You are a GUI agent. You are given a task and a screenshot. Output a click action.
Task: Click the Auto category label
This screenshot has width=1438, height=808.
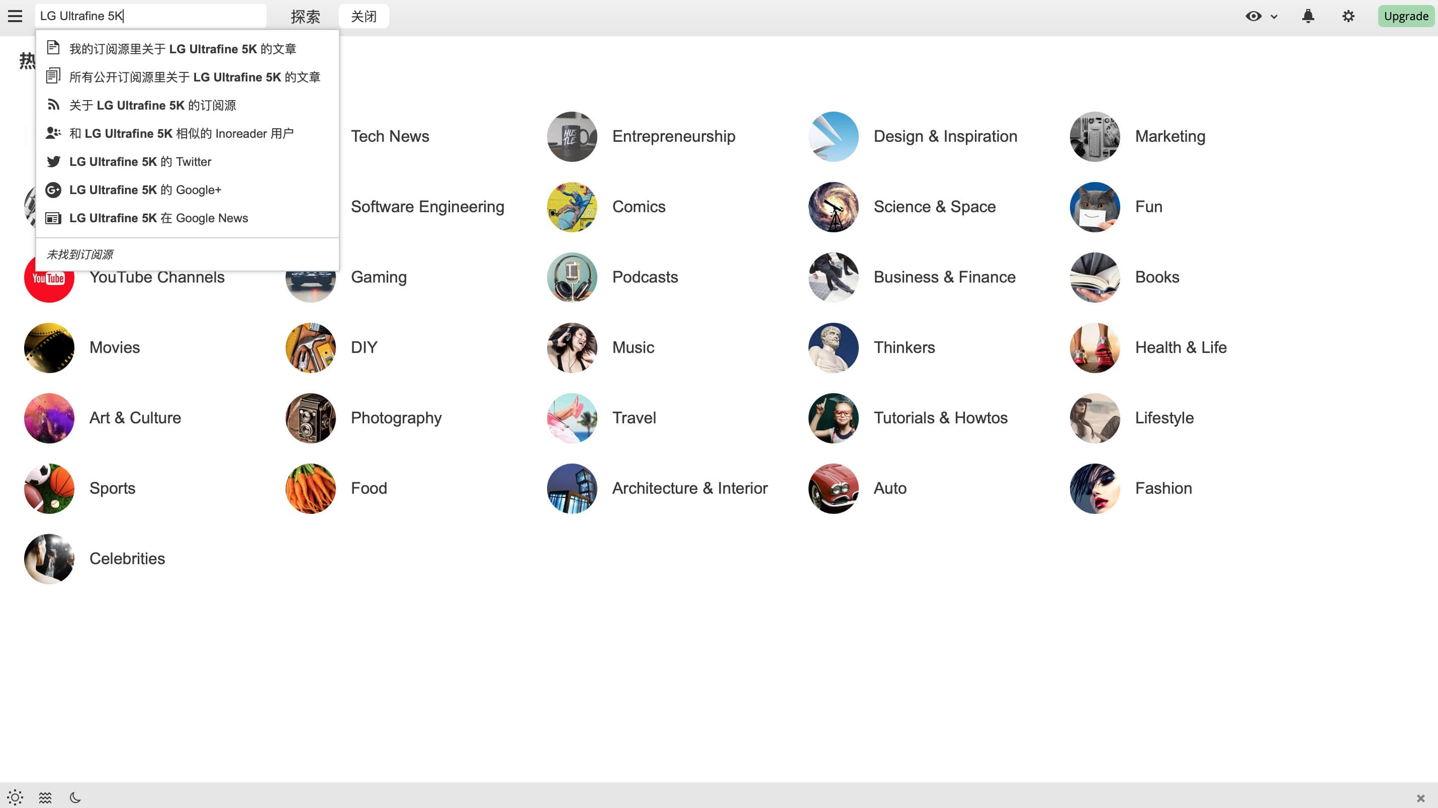pyautogui.click(x=890, y=489)
